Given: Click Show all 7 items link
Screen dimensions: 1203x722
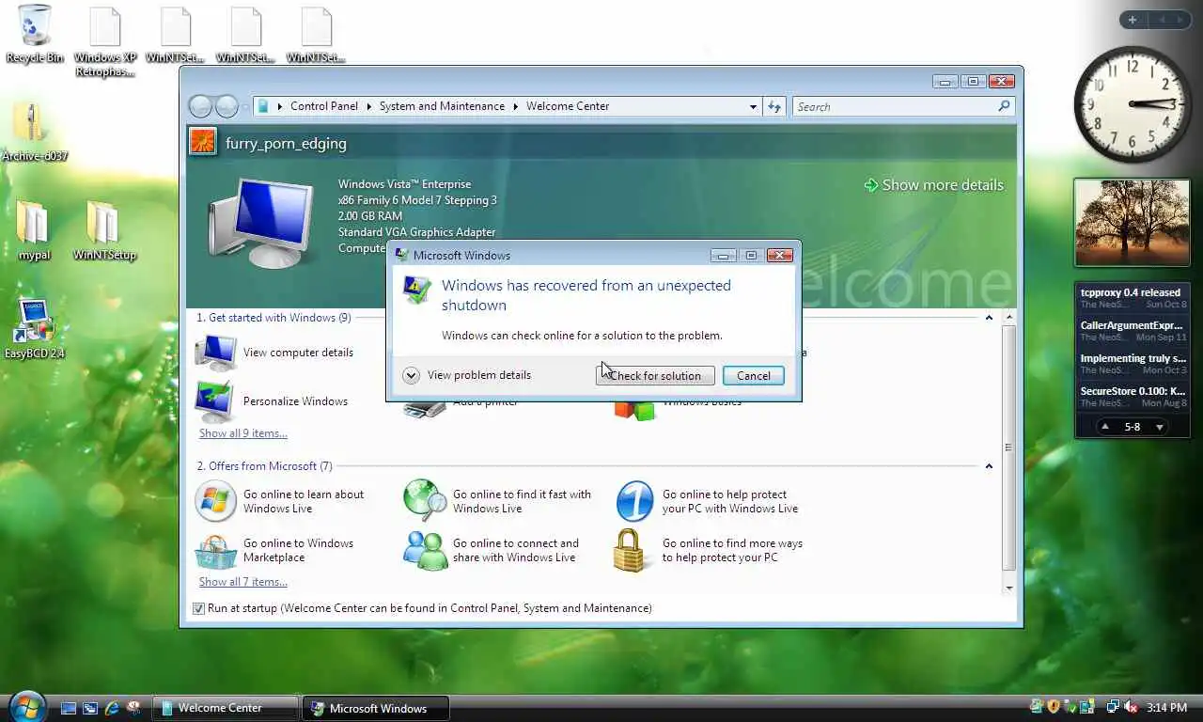Looking at the screenshot, I should (243, 582).
